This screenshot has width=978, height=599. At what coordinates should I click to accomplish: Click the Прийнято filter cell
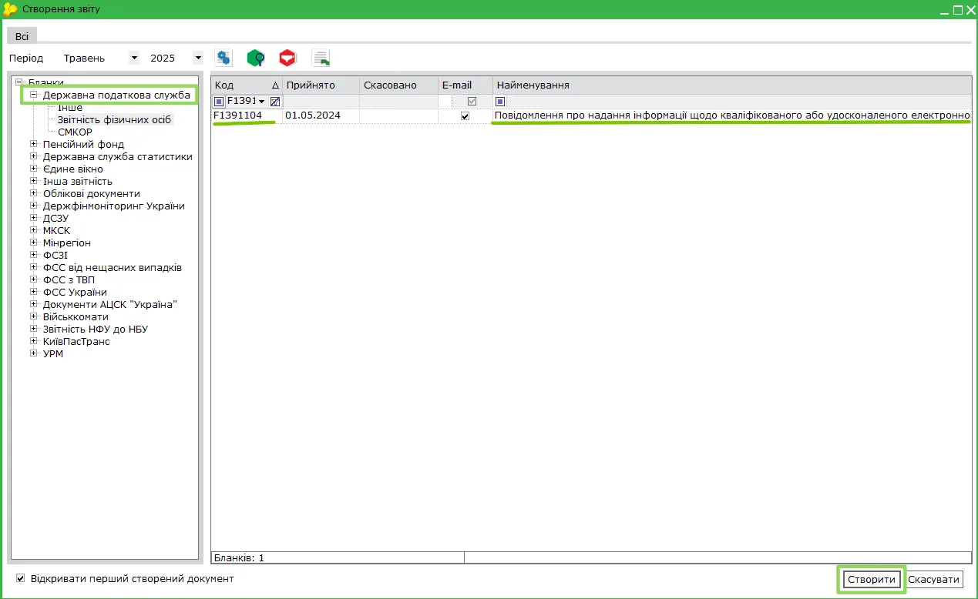pos(321,102)
